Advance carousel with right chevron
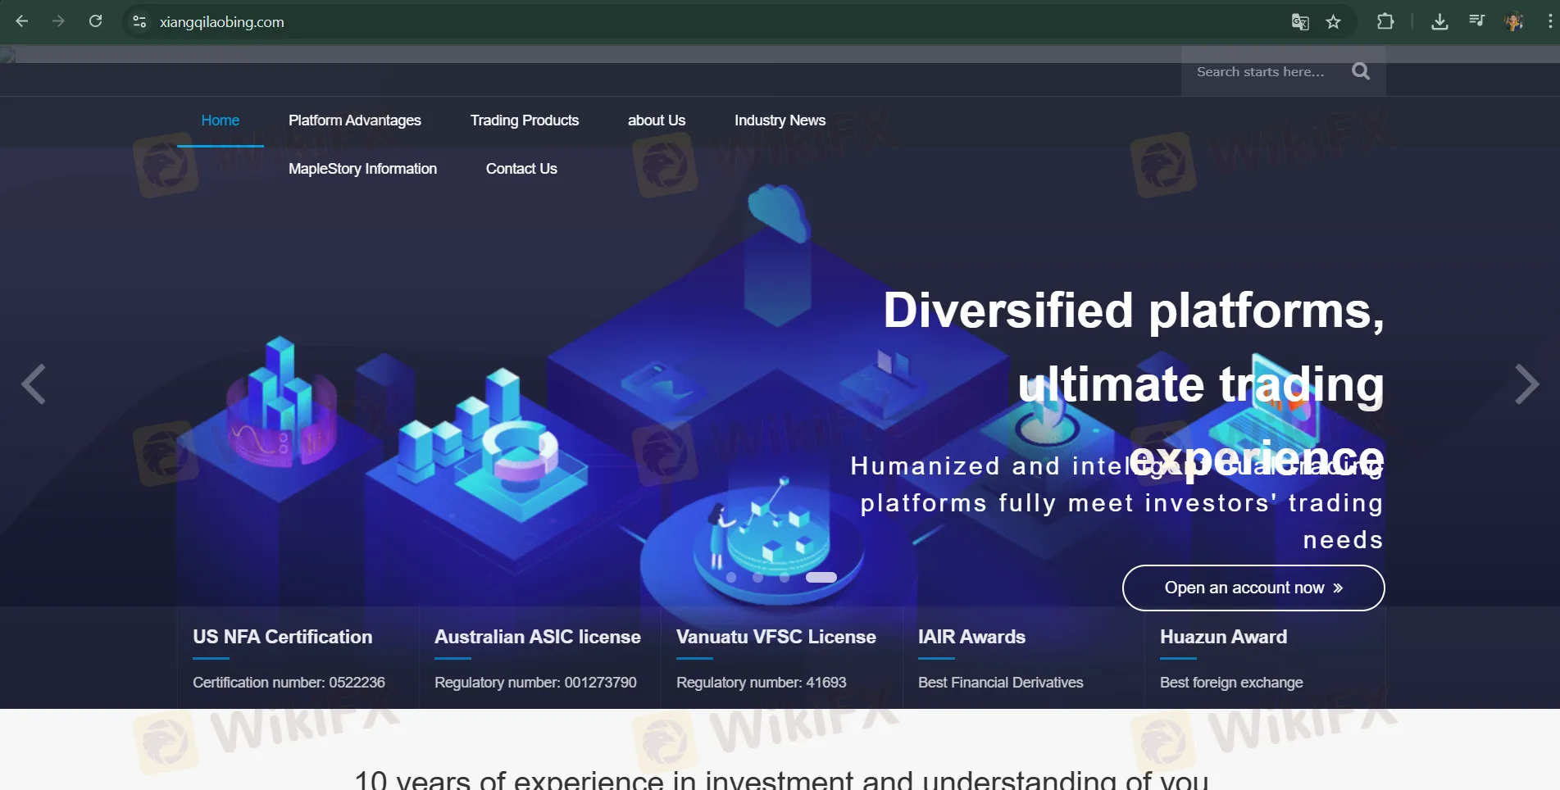This screenshot has width=1560, height=790. coord(1526,384)
